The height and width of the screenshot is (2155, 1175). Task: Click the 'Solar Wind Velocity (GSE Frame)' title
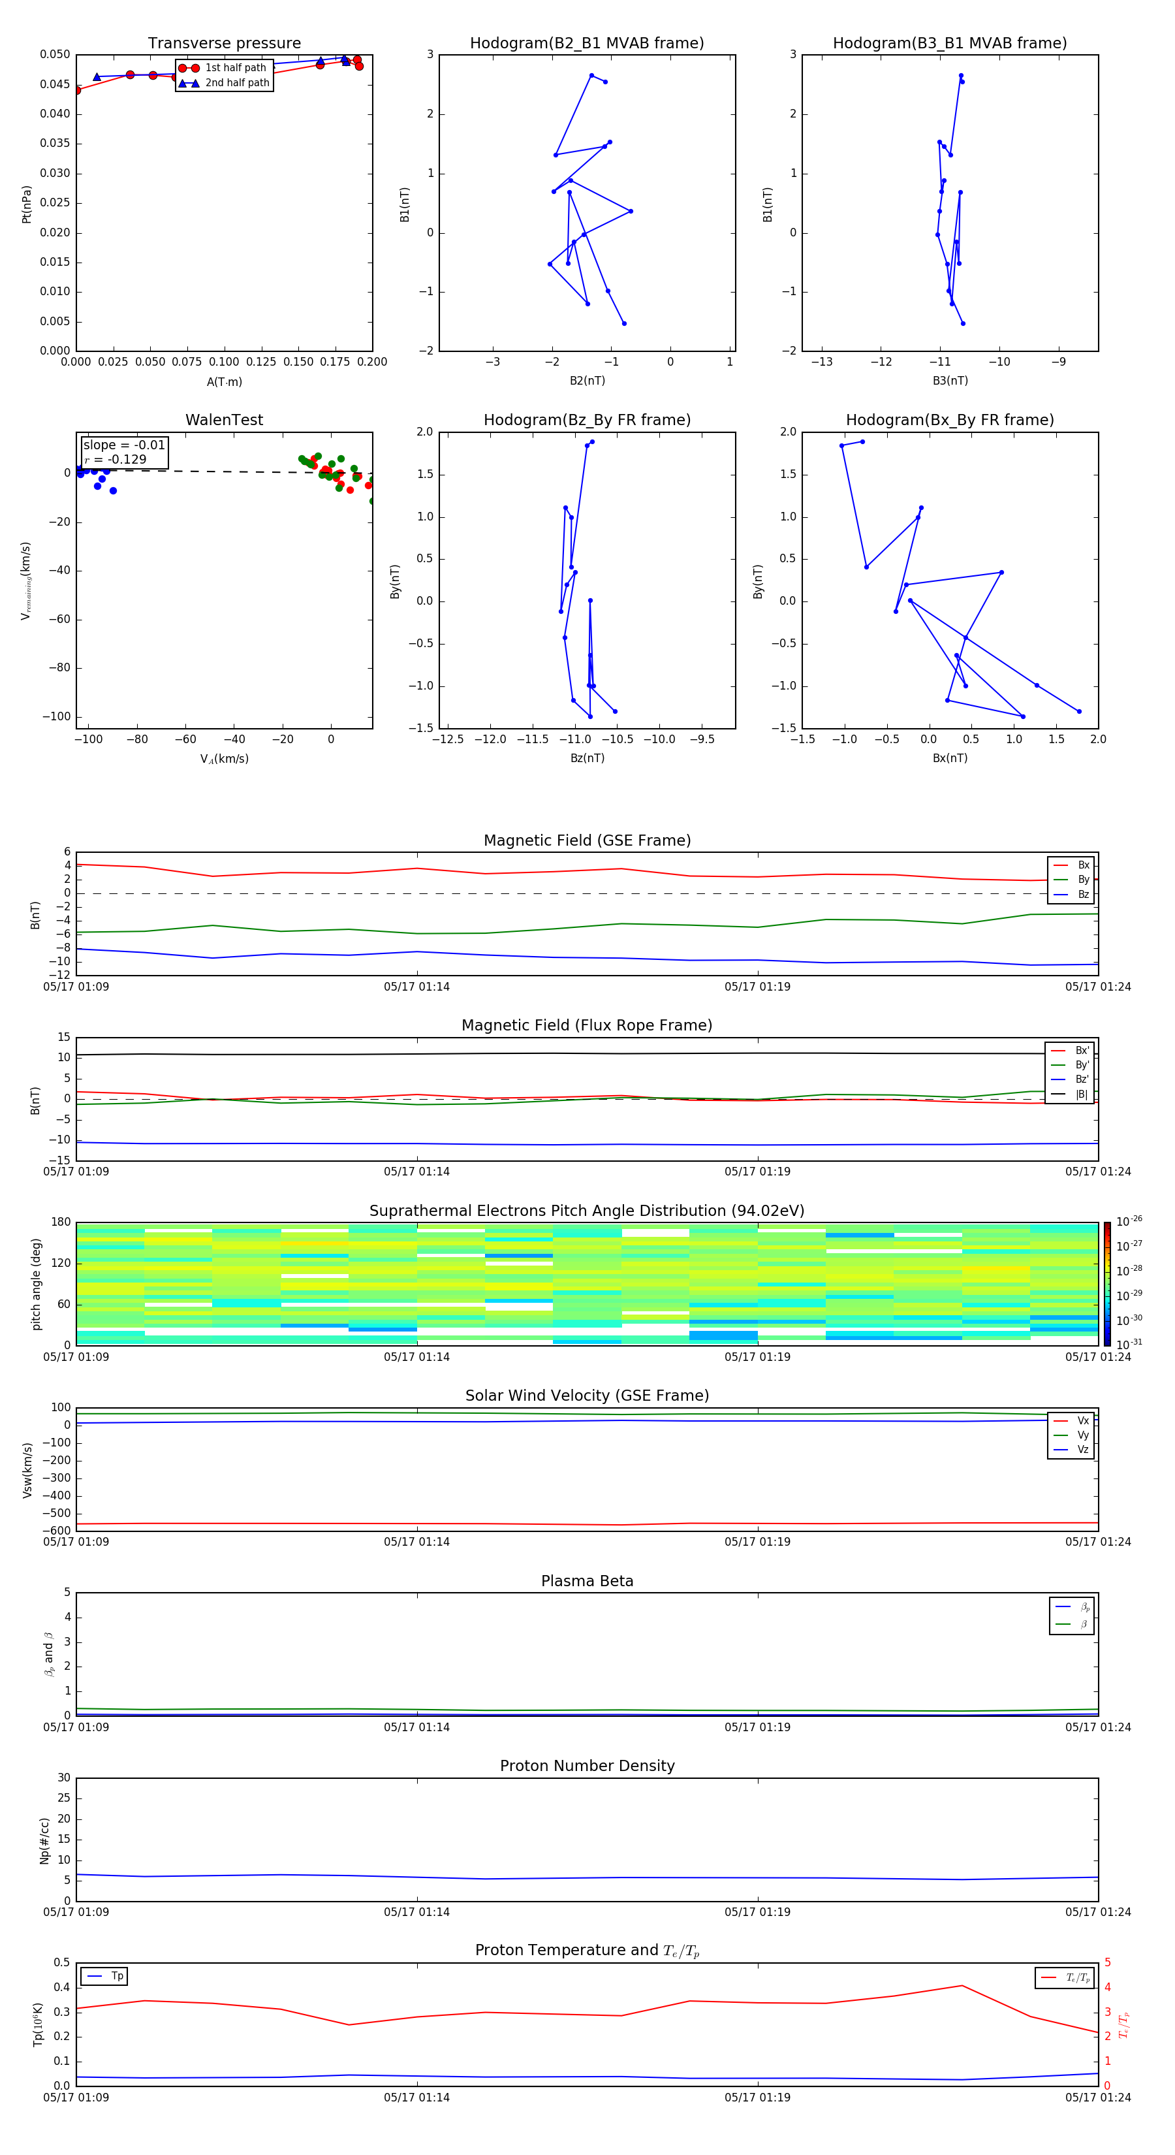click(587, 1396)
